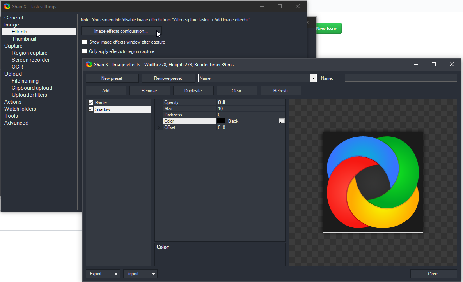Click the preset Name input field
This screenshot has width=463, height=282.
(401, 78)
